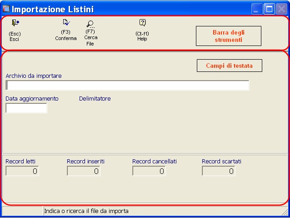The image size is (290, 218).
Task: Select the Record inseriti counter field
Action: (84, 171)
